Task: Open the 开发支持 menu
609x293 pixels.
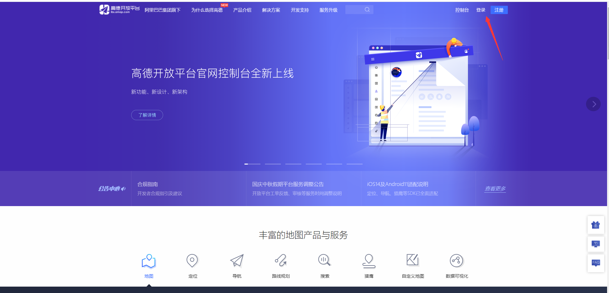Action: click(x=299, y=10)
